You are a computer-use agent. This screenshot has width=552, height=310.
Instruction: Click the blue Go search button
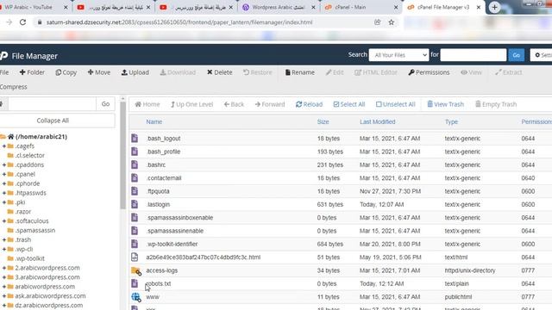pyautogui.click(x=516, y=55)
